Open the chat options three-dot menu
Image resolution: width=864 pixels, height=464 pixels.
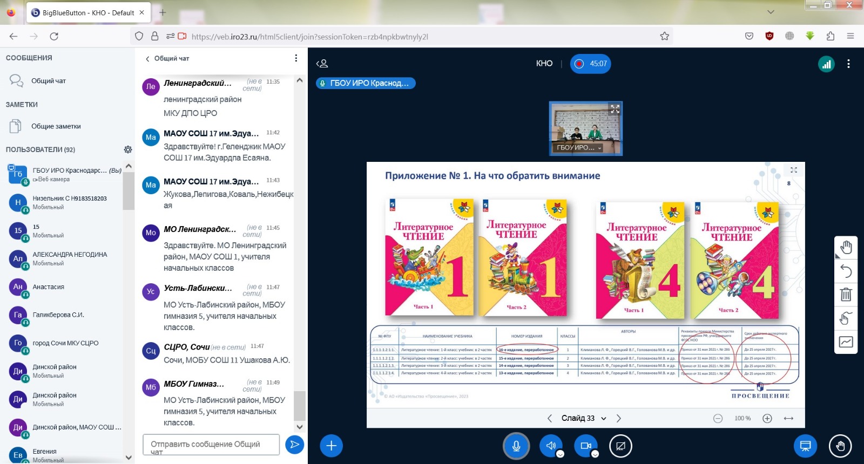296,58
